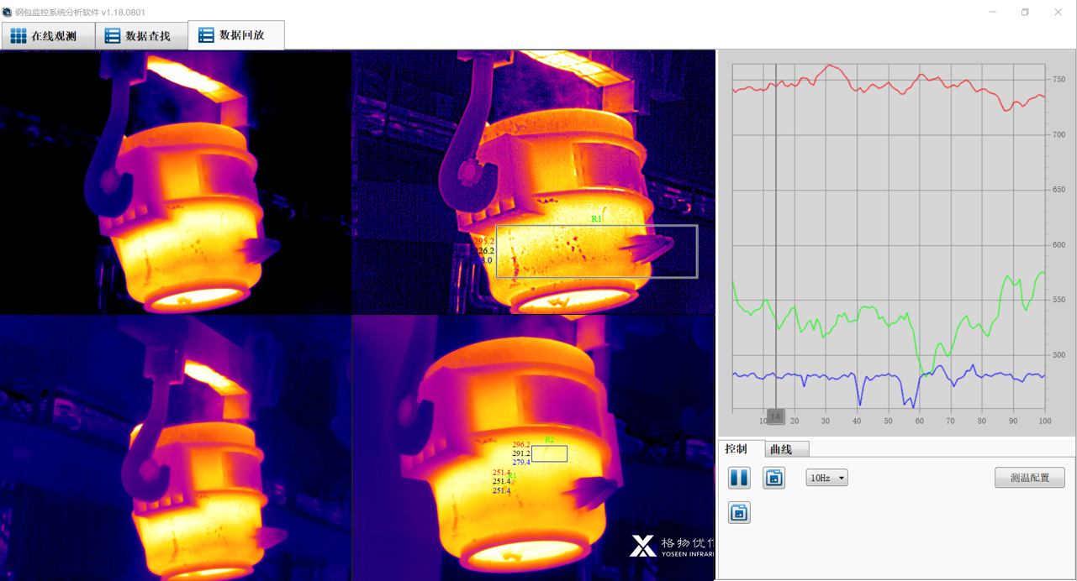Image resolution: width=1077 pixels, height=581 pixels.
Task: Click the timeline marker labeled 14
Action: point(775,416)
